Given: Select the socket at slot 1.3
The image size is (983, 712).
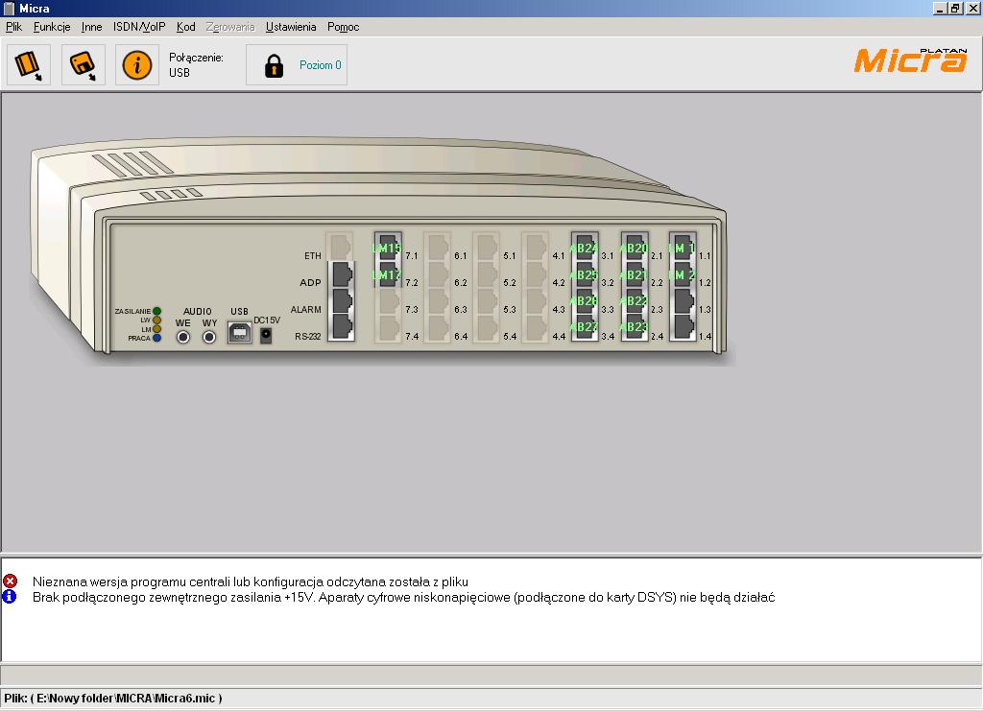Looking at the screenshot, I should [x=683, y=301].
